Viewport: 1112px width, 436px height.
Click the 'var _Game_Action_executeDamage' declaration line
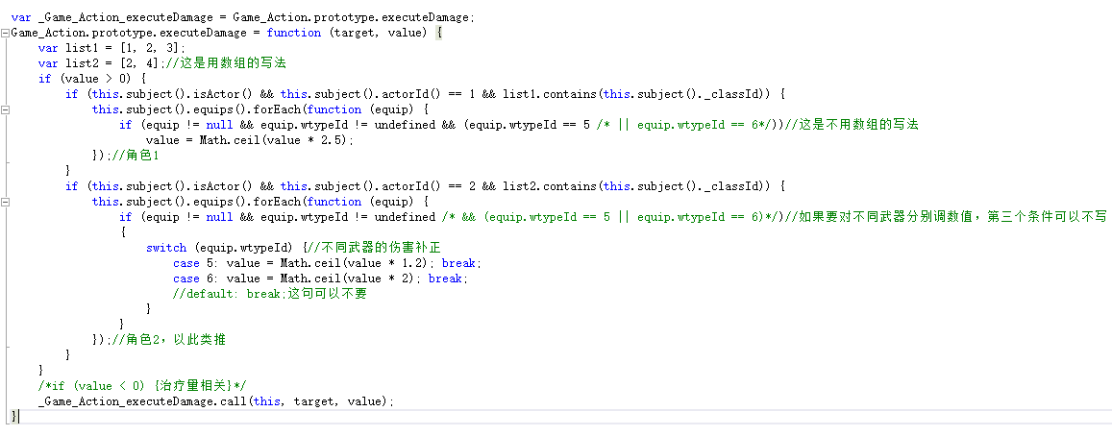pos(243,17)
